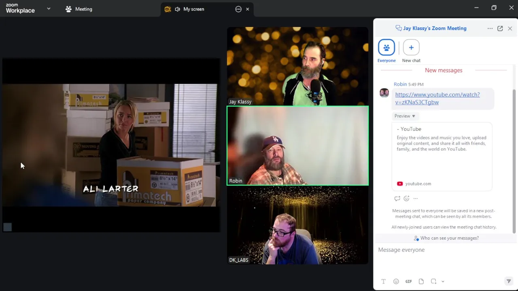
Task: Switch to the Meeting tab
Action: (x=79, y=9)
